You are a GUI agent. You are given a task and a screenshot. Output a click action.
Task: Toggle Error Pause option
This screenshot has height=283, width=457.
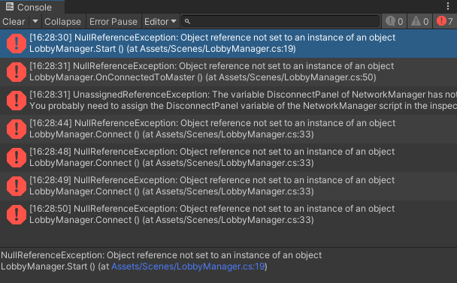coord(113,22)
